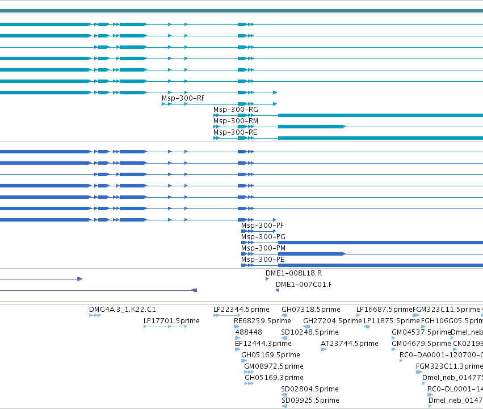Viewport: 483px width, 409px height.
Task: Open the EP12444.3prime label
Action: [263, 344]
